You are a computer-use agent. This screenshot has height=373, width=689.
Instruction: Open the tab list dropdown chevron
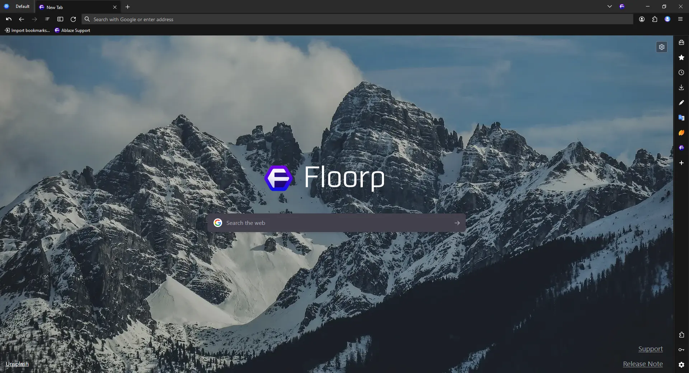tap(610, 6)
